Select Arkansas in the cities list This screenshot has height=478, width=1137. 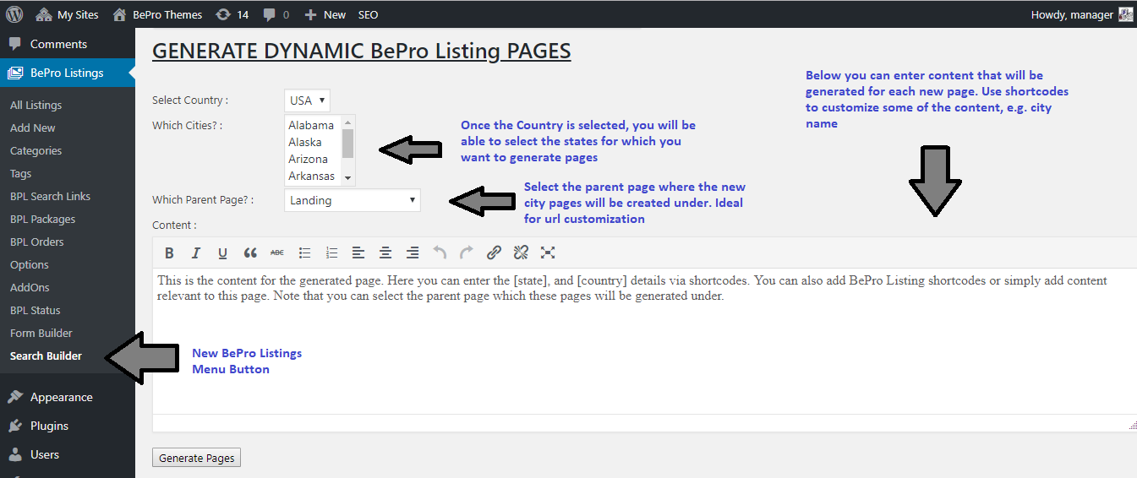(312, 176)
